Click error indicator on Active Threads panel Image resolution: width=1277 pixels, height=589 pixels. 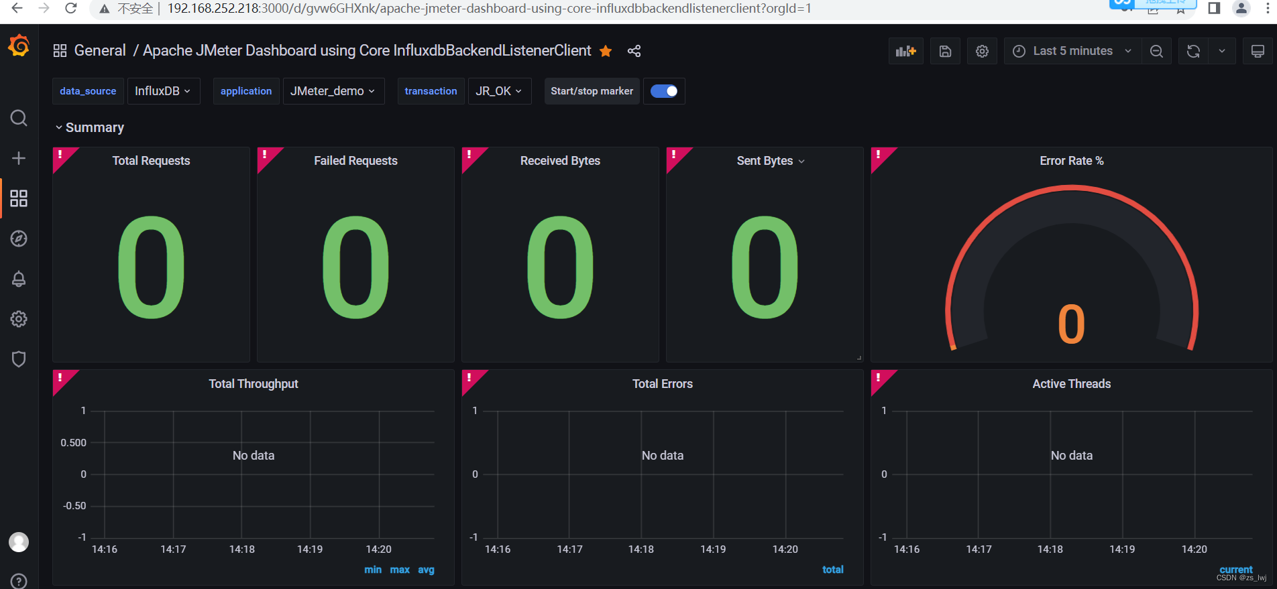coord(879,378)
